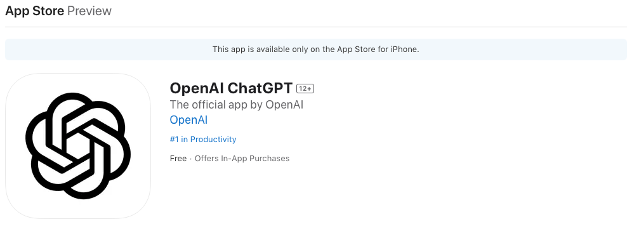Click the Offers In-App Purchases text
This screenshot has width=639, height=231.
242,159
